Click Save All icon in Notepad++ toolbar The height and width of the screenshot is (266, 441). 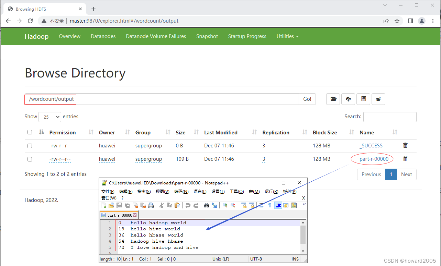point(127,205)
